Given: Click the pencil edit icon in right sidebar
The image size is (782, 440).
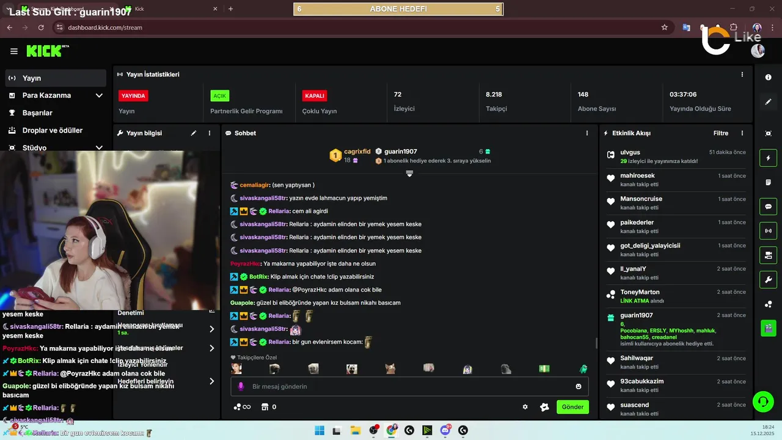Looking at the screenshot, I should (x=769, y=102).
